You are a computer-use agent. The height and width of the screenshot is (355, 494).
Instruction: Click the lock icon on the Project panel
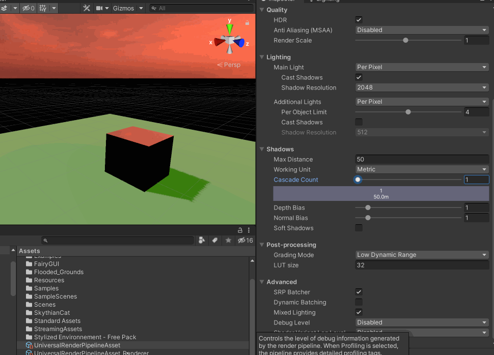[240, 230]
